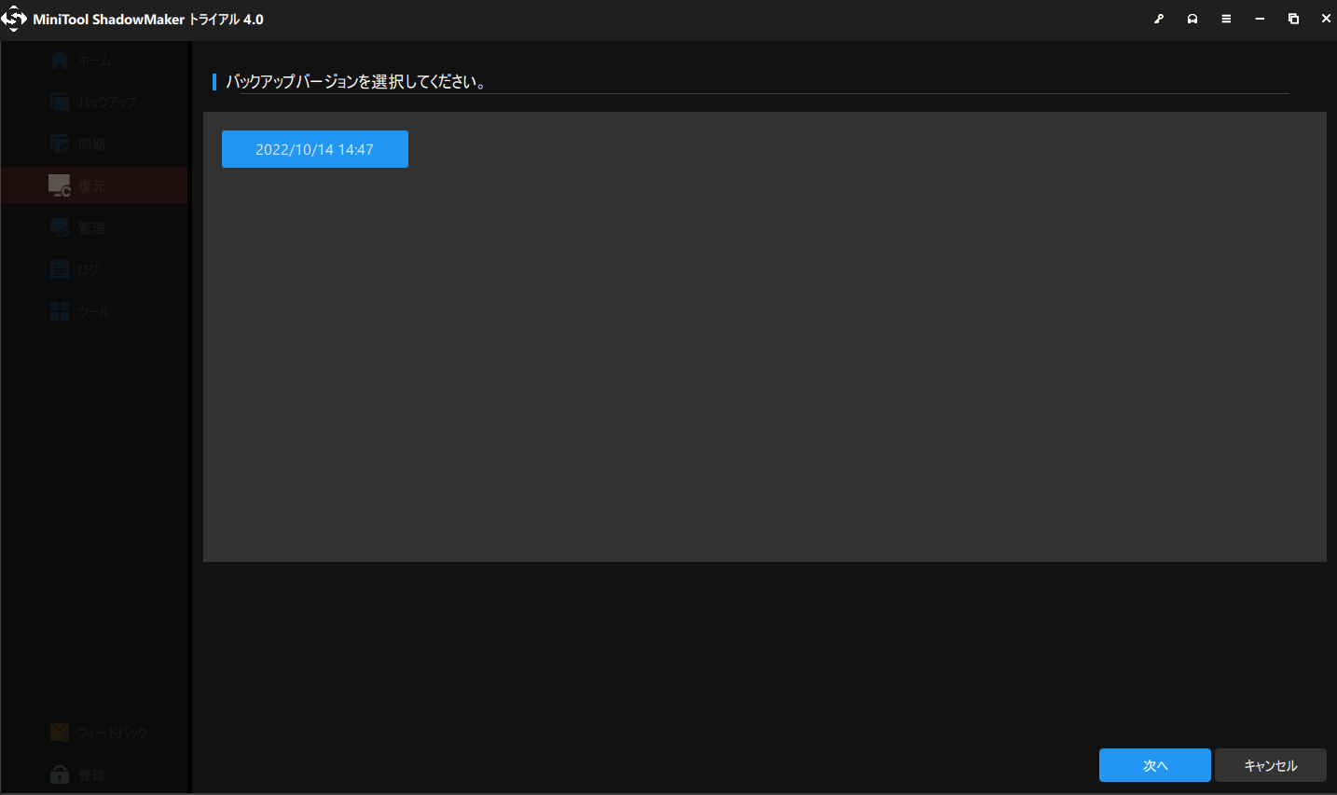Click the 次へ (Next) button
The width and height of the screenshot is (1337, 795).
click(x=1154, y=765)
